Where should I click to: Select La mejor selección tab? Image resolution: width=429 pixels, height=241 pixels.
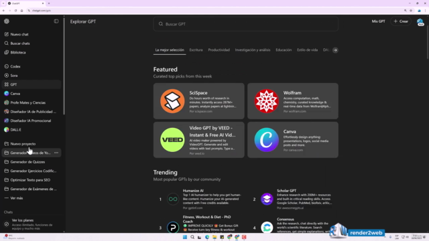pos(170,50)
